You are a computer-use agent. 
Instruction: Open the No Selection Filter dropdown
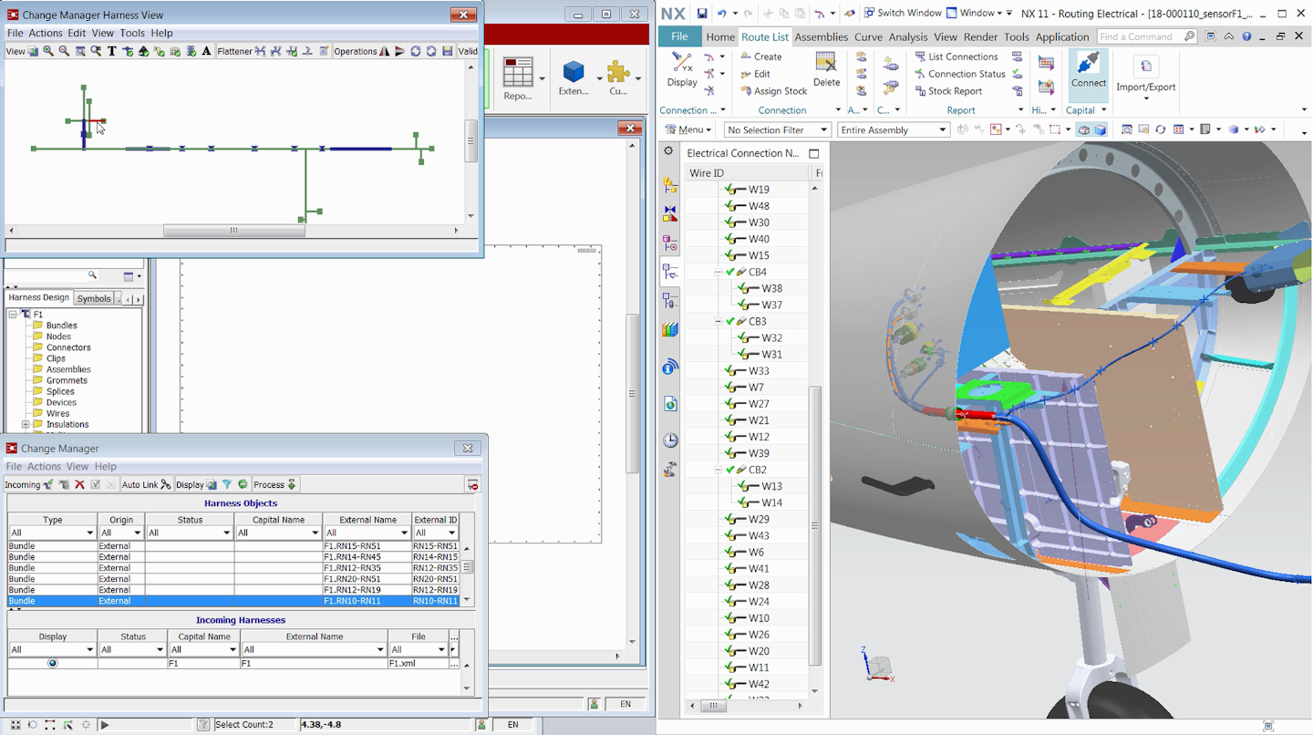pyautogui.click(x=777, y=130)
